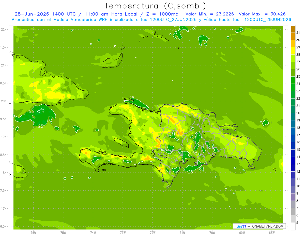305x236 pixels.
Task: Click the '19N' latitude axis label
Action: pyautogui.click(x=4, y=137)
